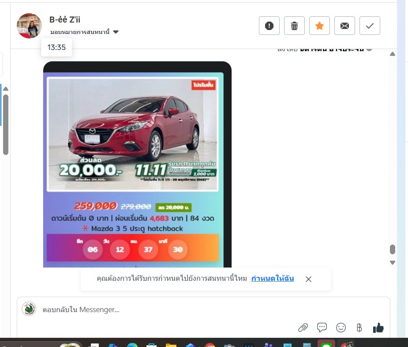Click the 'กำหนดให้ฉัน' assign link

[273, 279]
